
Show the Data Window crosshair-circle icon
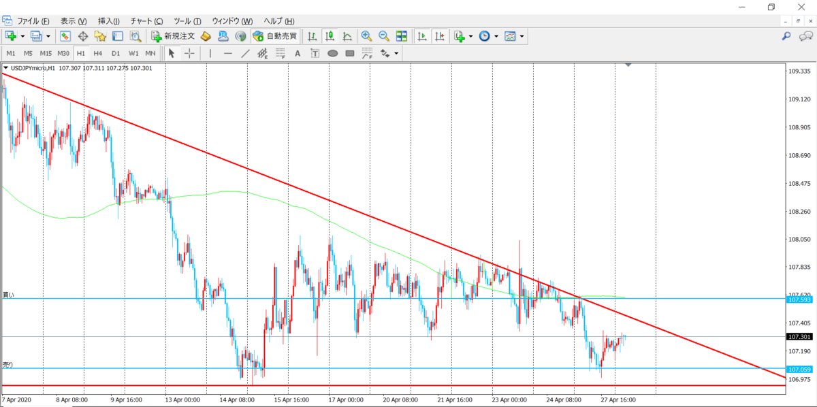pos(83,36)
